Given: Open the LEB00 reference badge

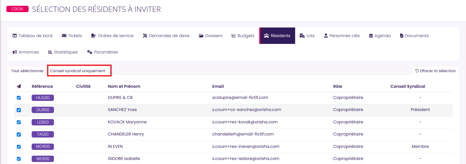Looking at the screenshot, I should (x=43, y=122).
